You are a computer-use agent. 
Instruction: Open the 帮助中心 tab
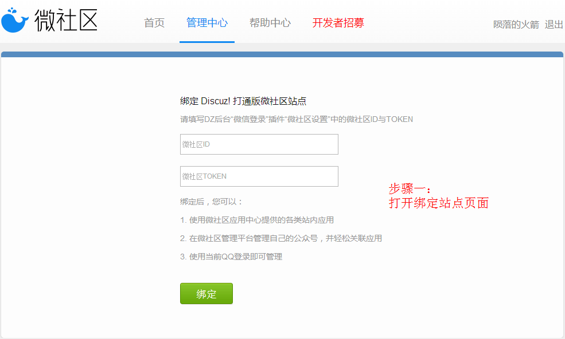click(270, 23)
